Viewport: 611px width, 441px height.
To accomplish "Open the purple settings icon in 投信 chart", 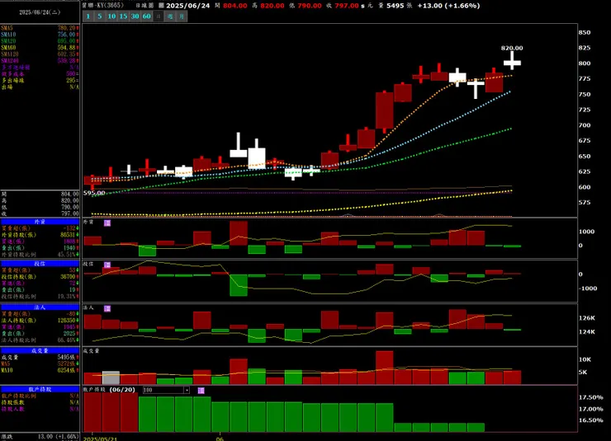I will [107, 265].
